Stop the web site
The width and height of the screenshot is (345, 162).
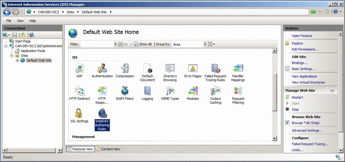pyautogui.click(x=295, y=109)
